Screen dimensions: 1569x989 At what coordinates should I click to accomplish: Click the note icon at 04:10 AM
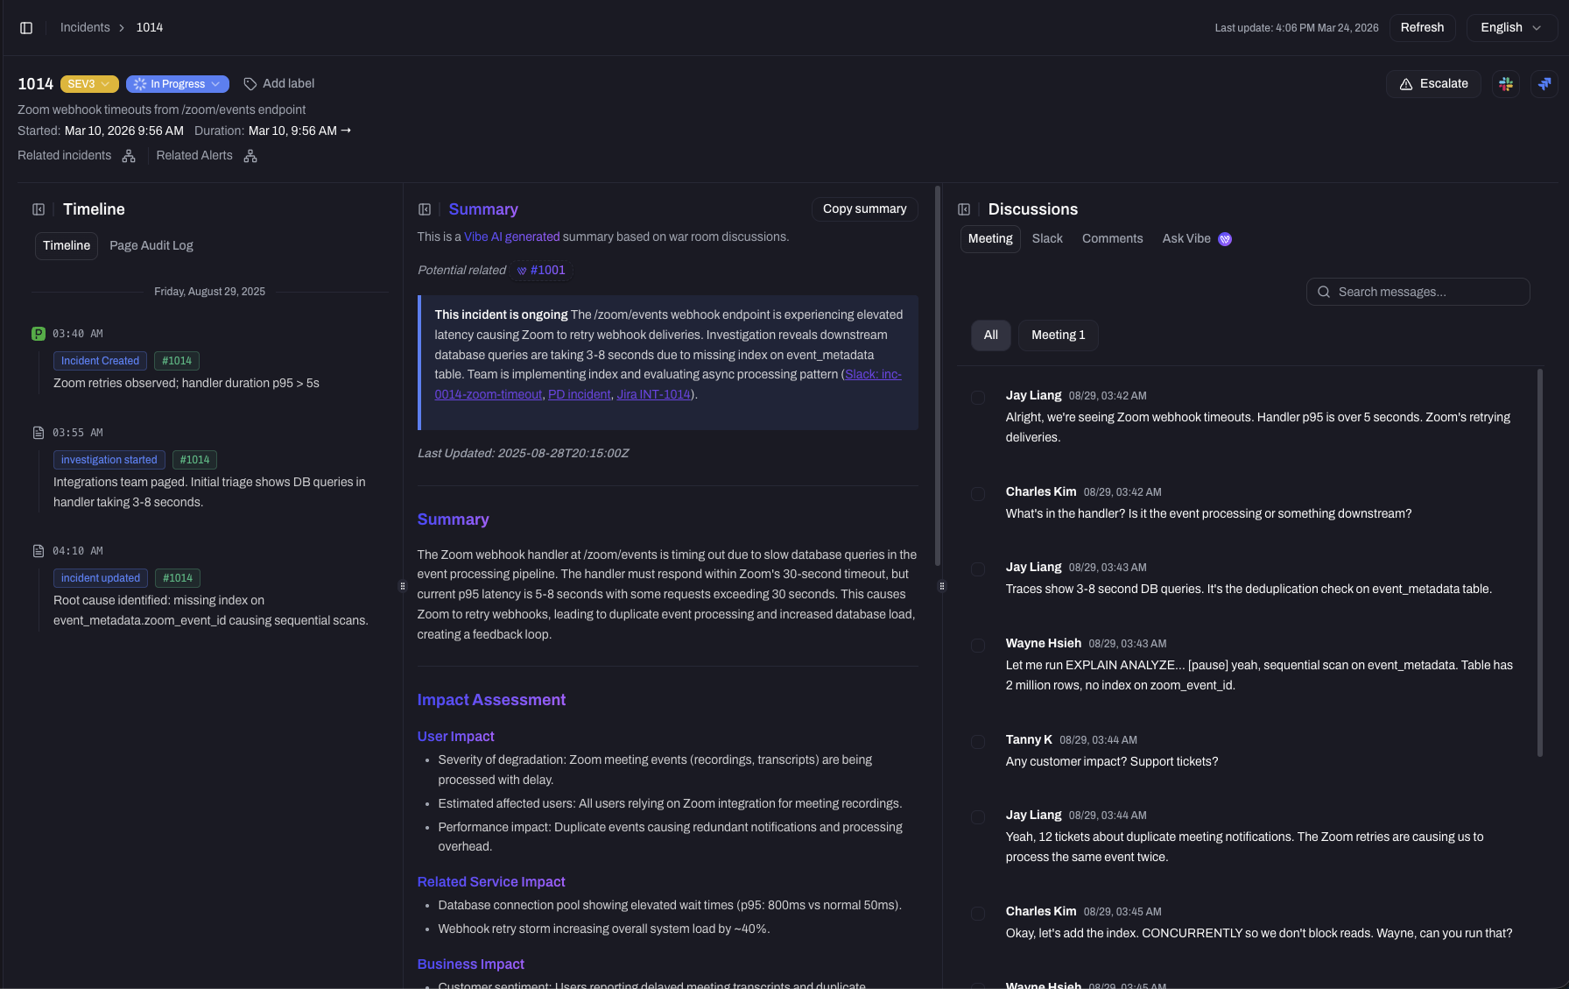click(x=39, y=551)
